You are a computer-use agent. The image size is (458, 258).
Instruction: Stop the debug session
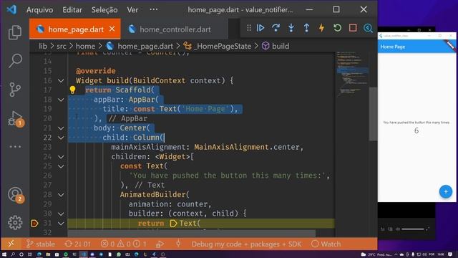tap(353, 28)
